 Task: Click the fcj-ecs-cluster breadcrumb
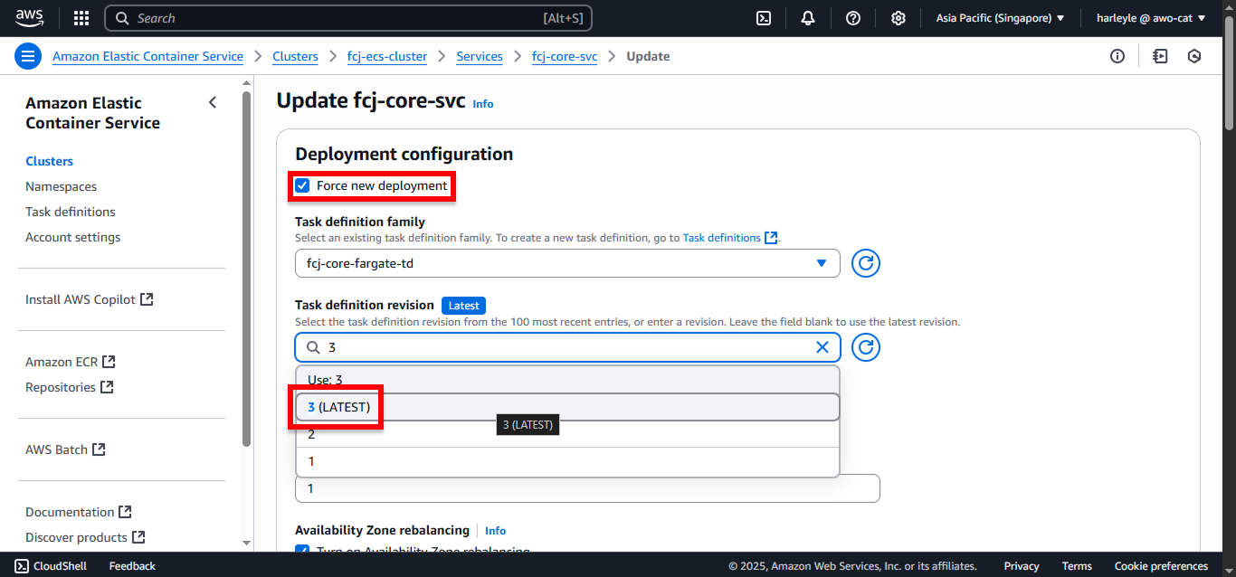tap(387, 56)
